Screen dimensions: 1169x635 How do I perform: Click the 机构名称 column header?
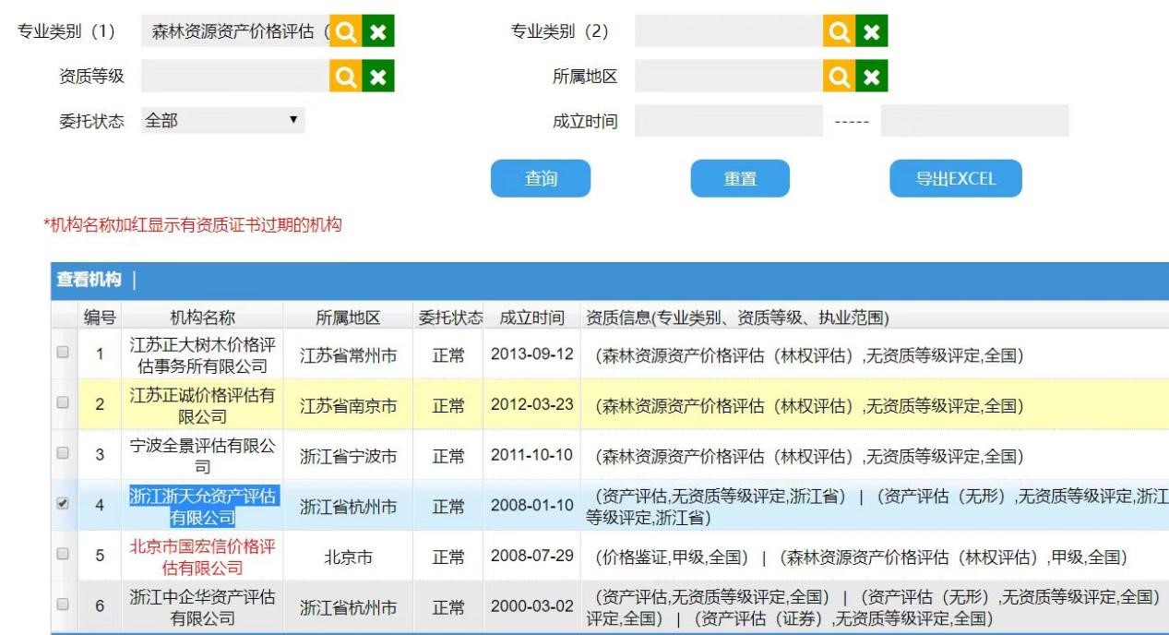pyautogui.click(x=202, y=317)
